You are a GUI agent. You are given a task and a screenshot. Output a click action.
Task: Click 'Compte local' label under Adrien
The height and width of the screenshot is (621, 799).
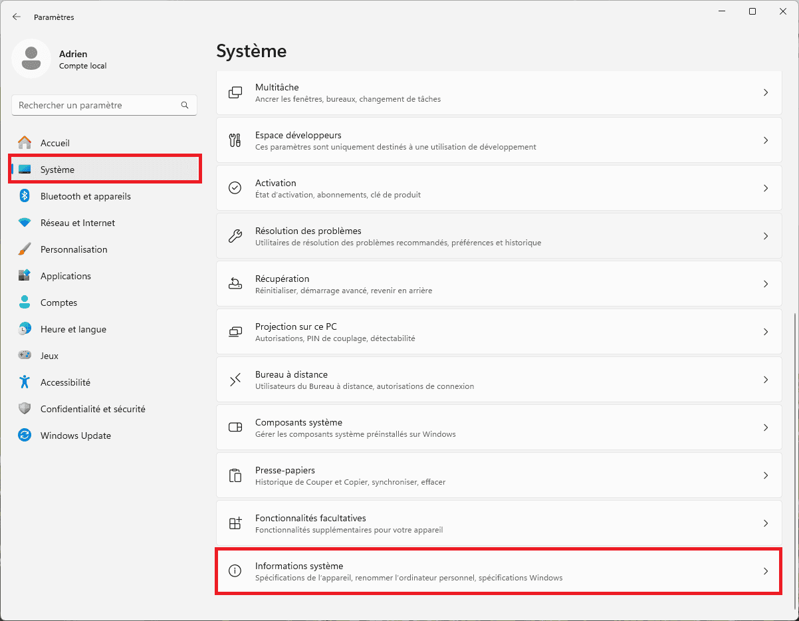83,66
